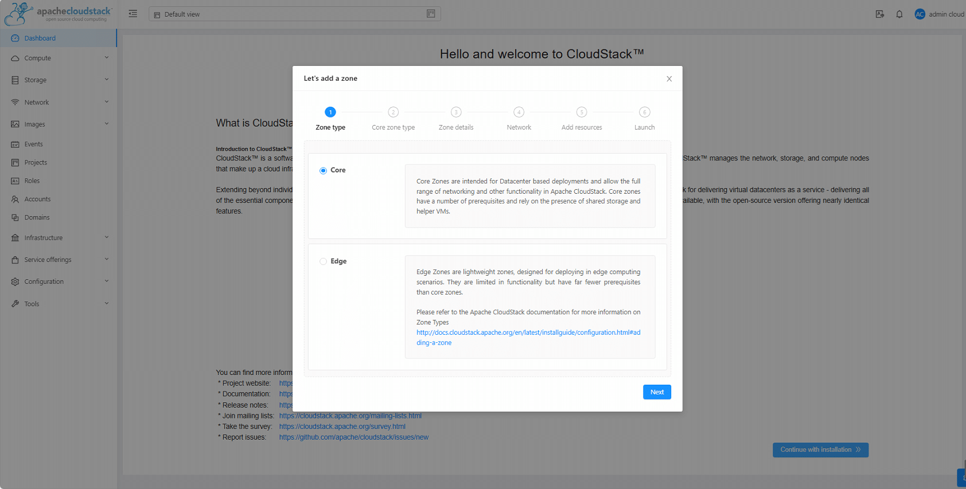Screen dimensions: 966x489
Task: Close the Let's add a zone dialog
Action: (x=669, y=79)
